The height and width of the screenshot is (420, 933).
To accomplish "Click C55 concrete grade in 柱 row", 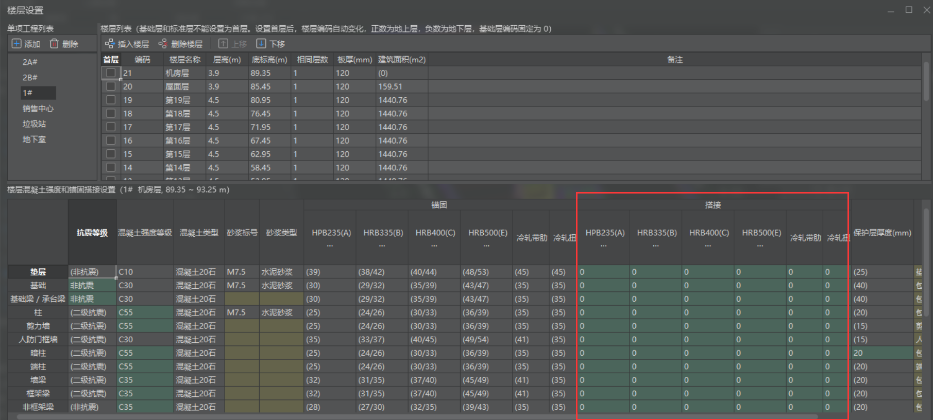I will [x=145, y=312].
